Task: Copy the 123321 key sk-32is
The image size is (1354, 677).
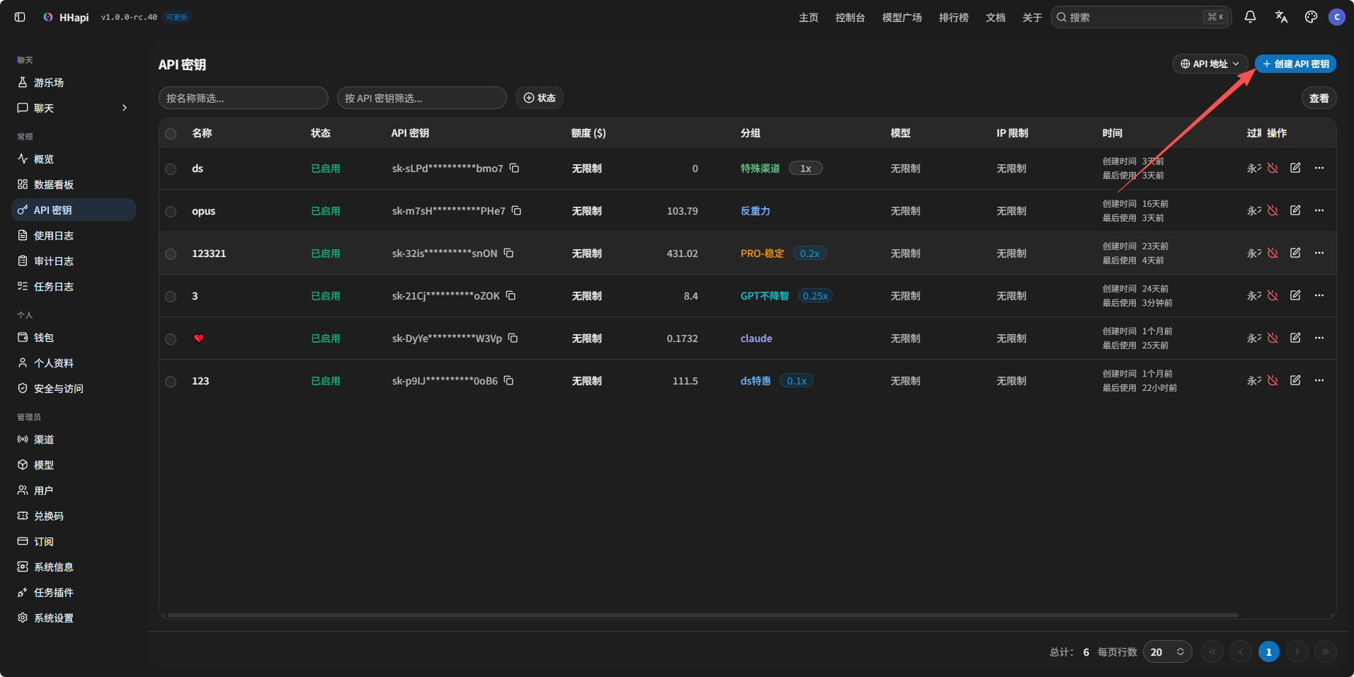Action: (x=508, y=253)
